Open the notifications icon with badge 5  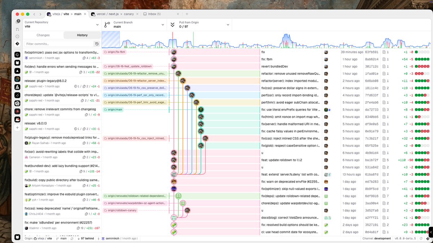[17, 22]
